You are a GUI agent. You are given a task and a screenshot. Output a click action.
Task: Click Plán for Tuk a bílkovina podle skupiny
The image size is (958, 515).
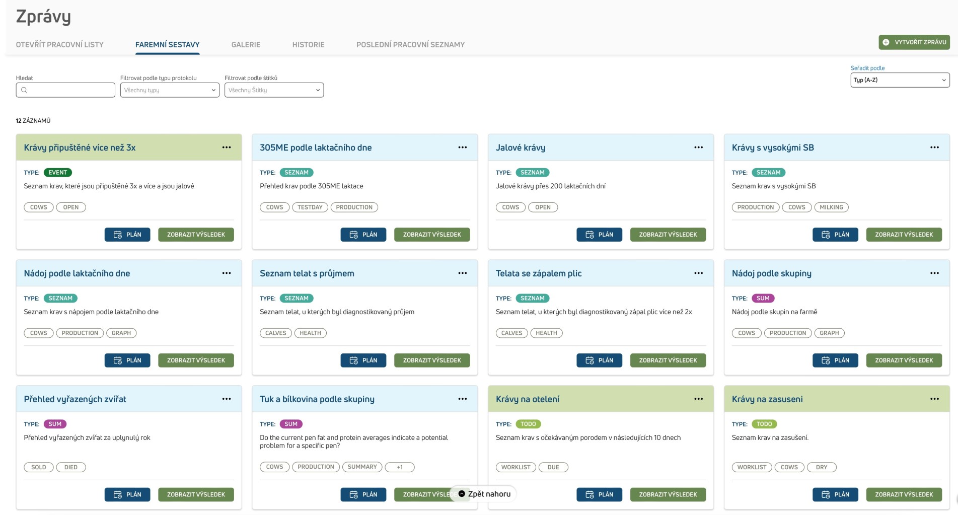coord(363,495)
